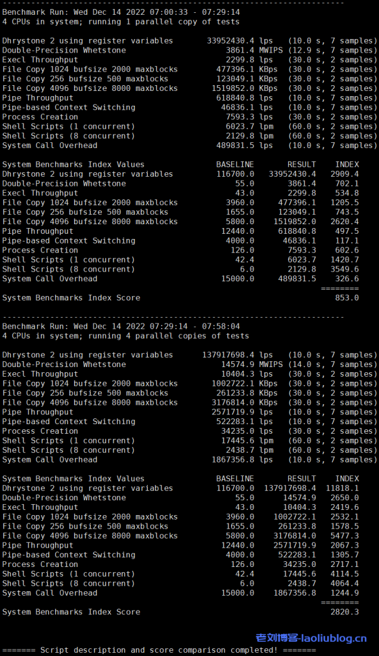Click the 137917698.4 lps Dhrystone result

237,355
